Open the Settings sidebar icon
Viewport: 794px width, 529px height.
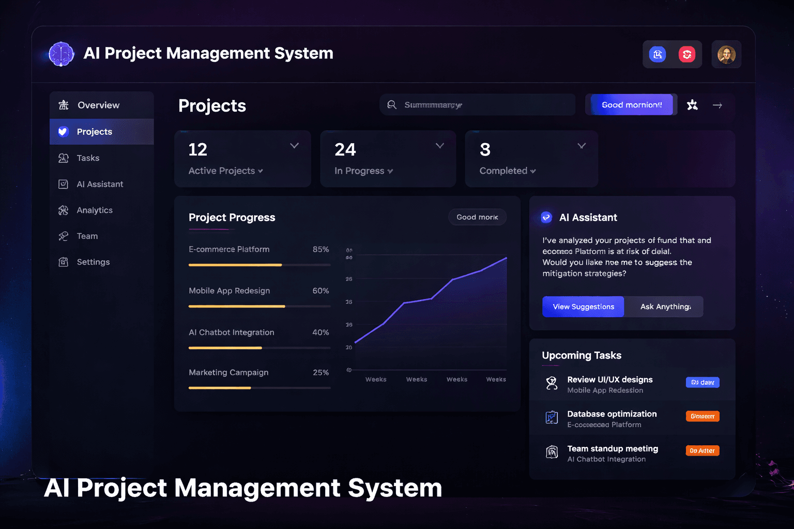63,262
